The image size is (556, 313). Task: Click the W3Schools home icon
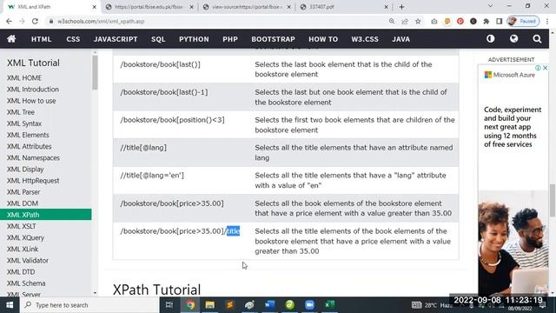(11, 38)
